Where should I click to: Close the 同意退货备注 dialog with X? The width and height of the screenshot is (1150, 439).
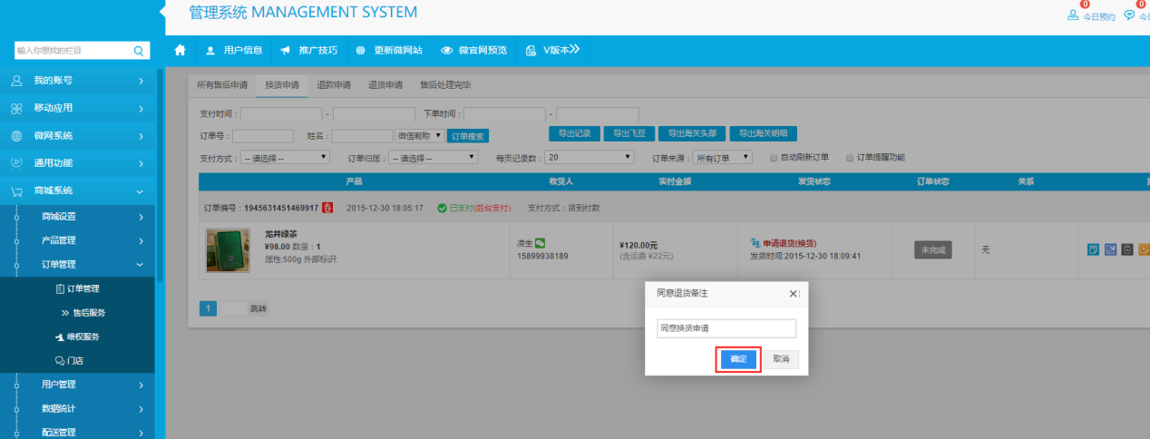point(793,294)
